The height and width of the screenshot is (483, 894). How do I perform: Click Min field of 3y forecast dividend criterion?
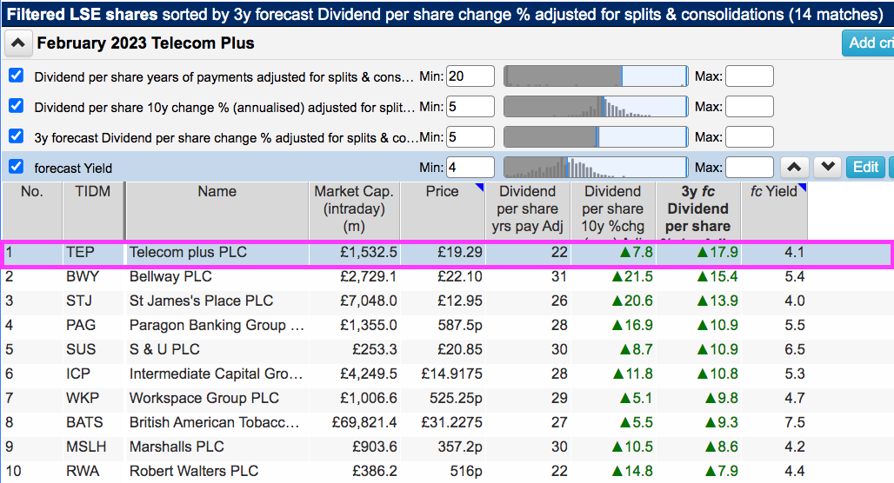coord(470,136)
